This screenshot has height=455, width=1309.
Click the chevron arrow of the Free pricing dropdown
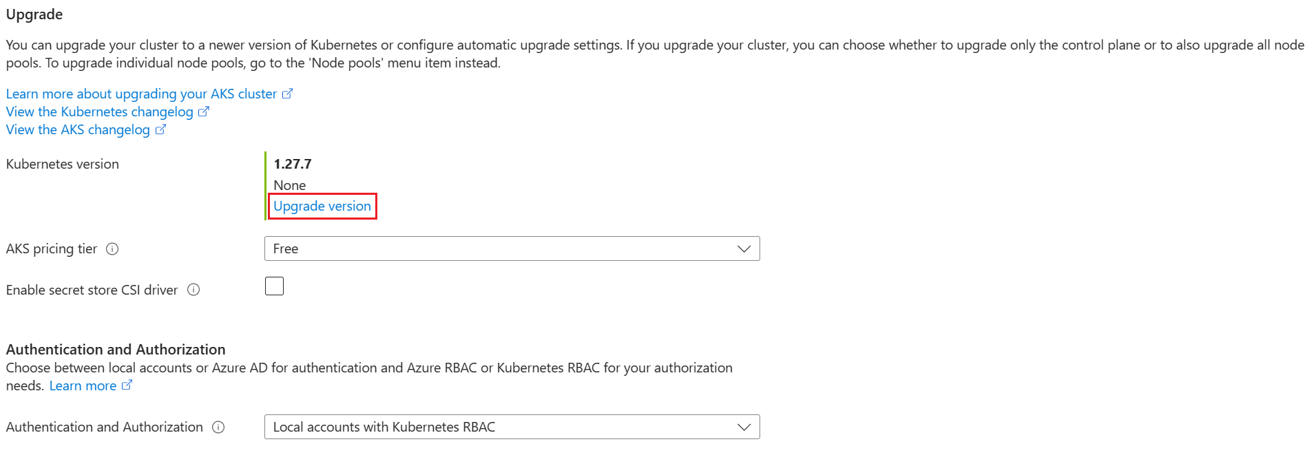point(744,248)
